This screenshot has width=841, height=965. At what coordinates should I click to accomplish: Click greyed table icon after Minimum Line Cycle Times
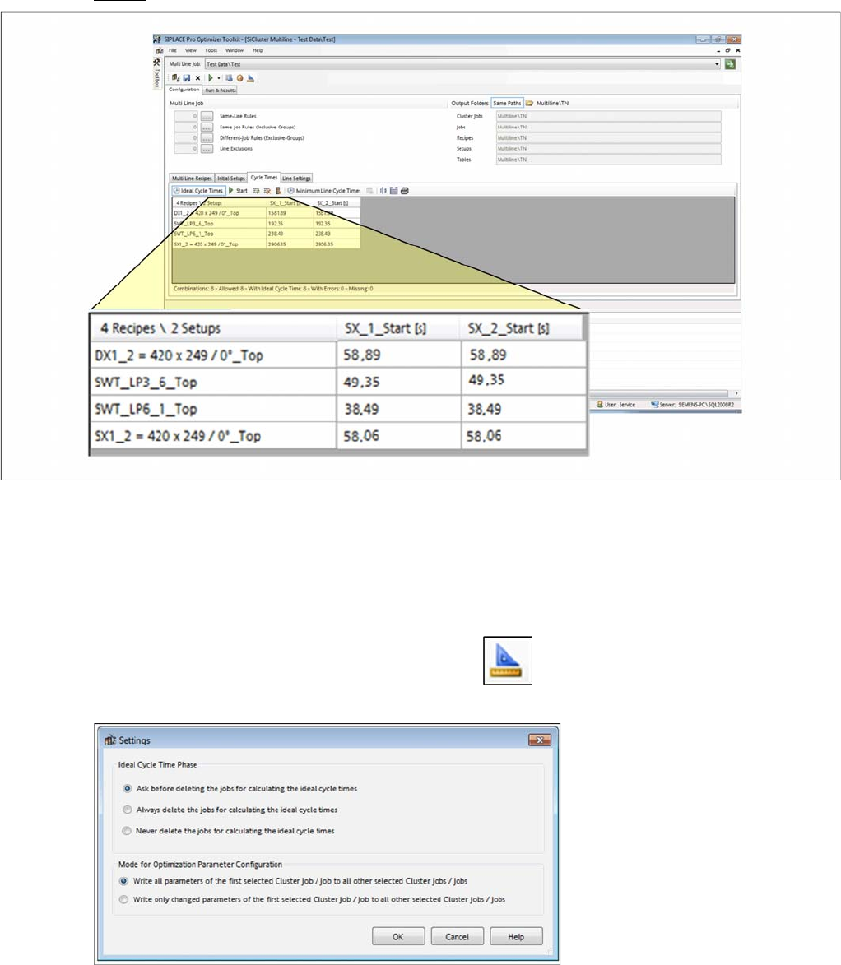(369, 191)
